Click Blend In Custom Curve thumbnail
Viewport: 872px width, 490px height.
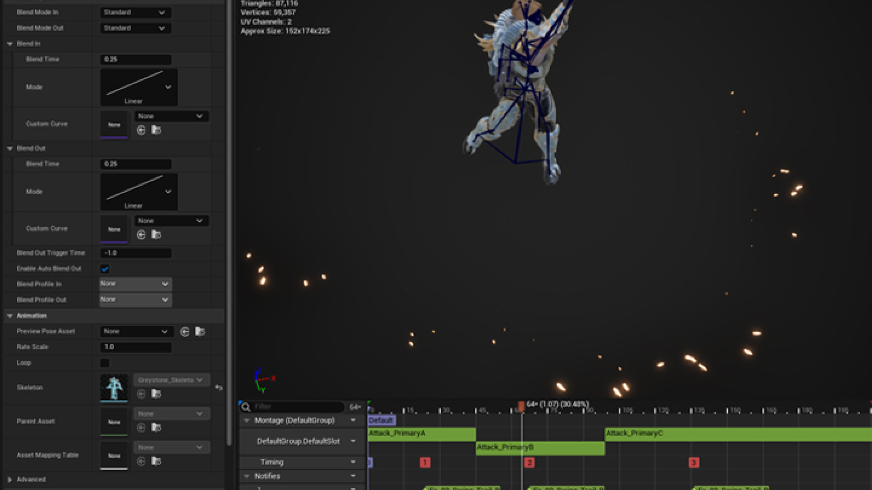click(x=114, y=125)
